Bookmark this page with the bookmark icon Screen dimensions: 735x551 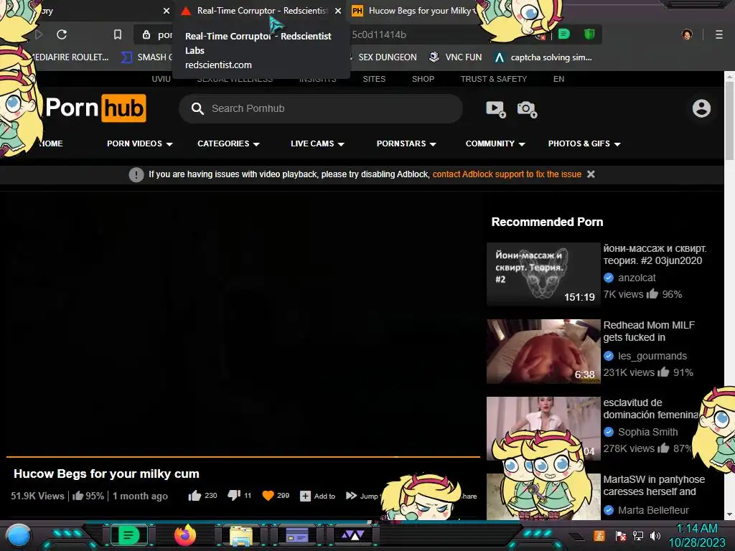(118, 34)
